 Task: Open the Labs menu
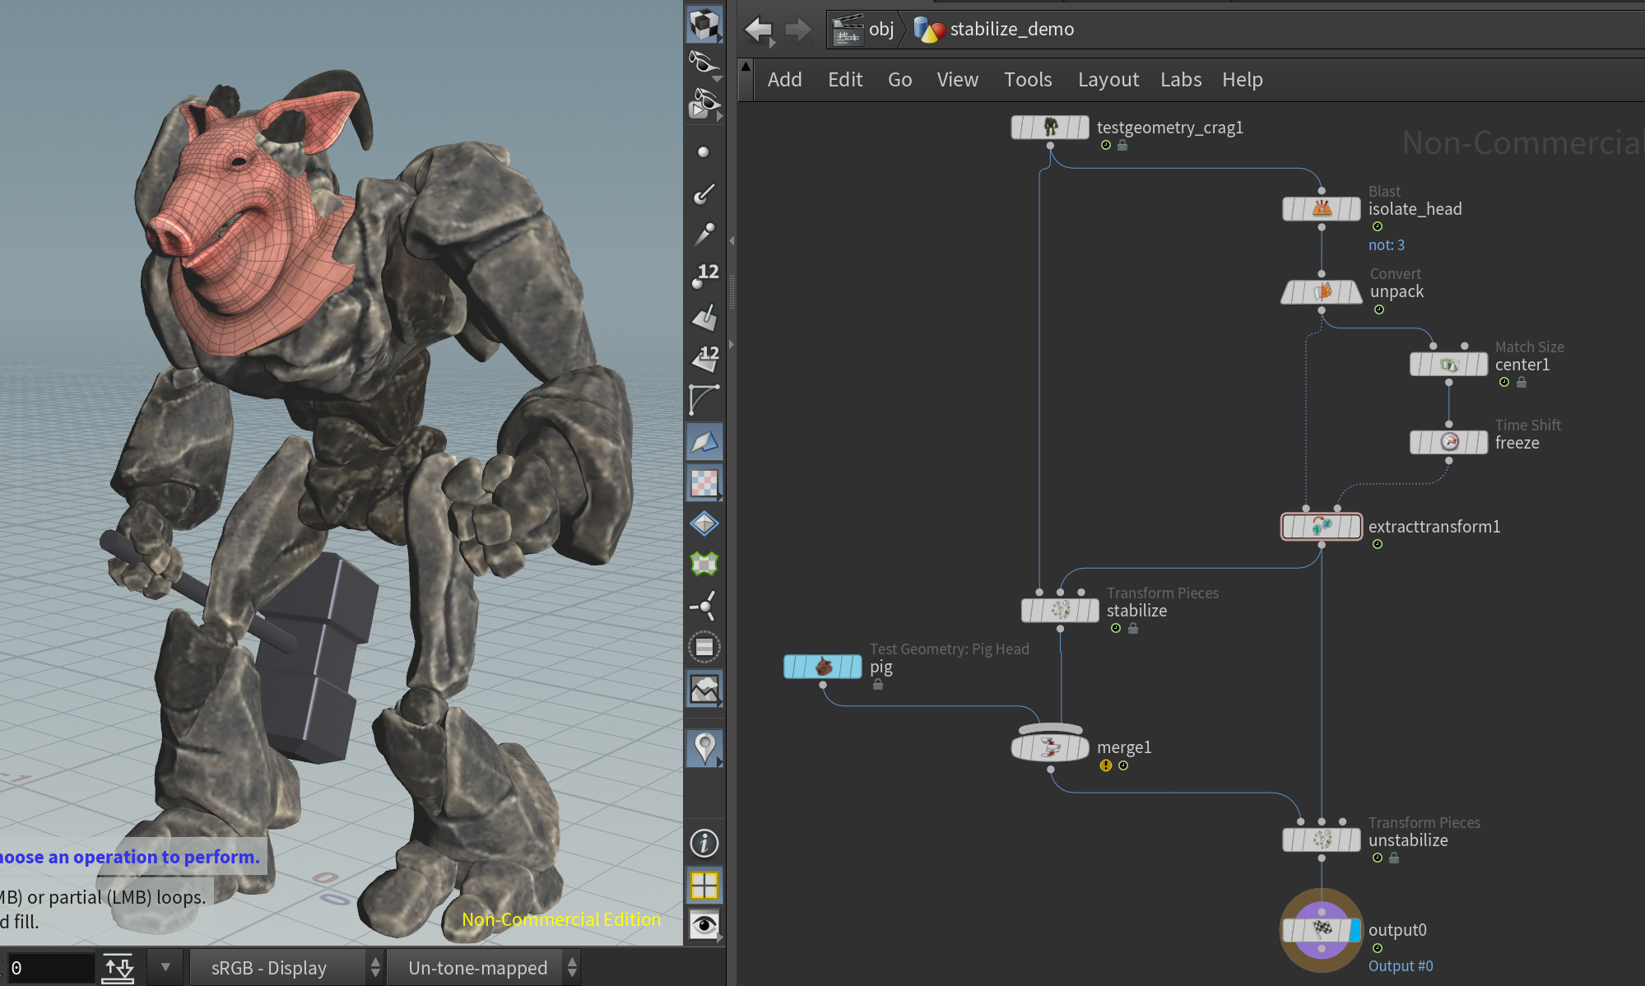coord(1180,80)
